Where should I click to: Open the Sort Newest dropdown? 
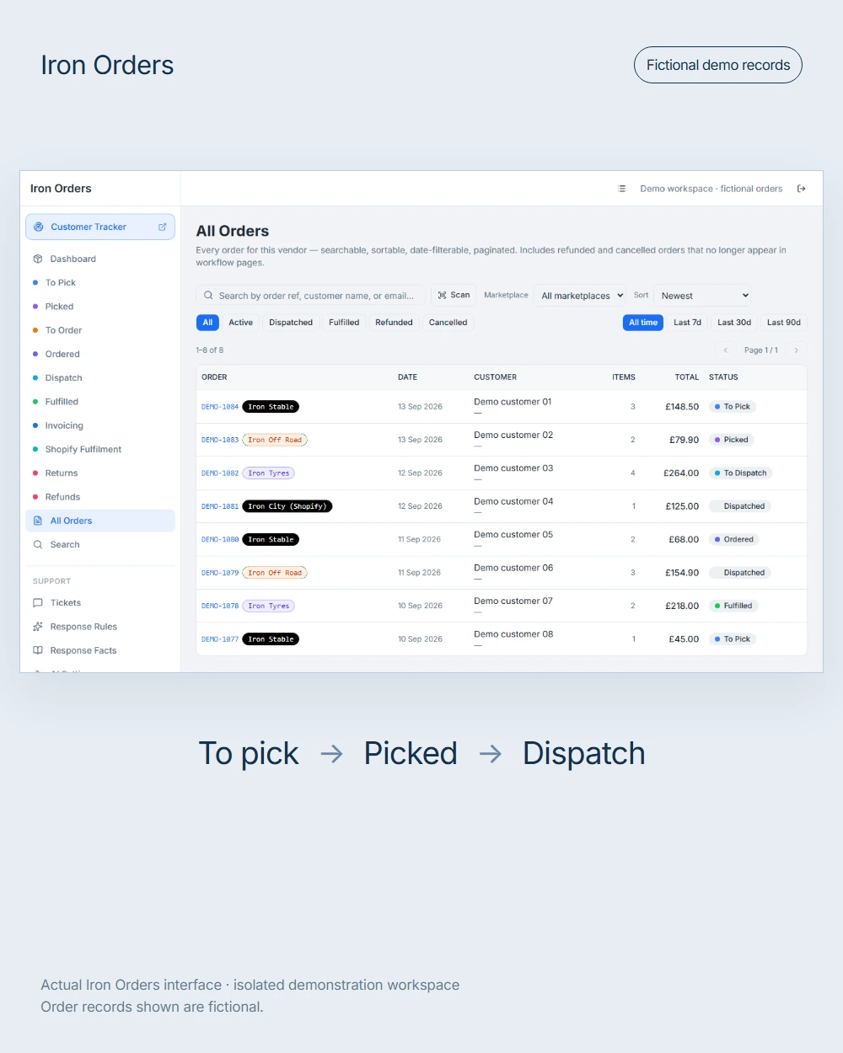point(702,296)
